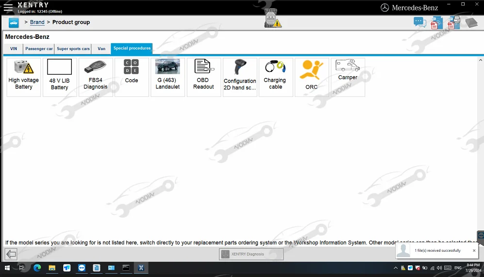Open Microsoft Edge from taskbar
The image size is (484, 277).
(x=37, y=268)
